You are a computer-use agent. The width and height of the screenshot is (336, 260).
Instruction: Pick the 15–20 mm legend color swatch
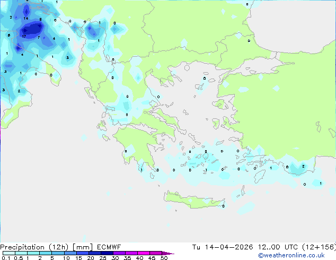click(83, 253)
